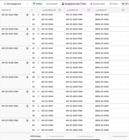Click the horizontal scrollbar at bottom

click(x=65, y=140)
